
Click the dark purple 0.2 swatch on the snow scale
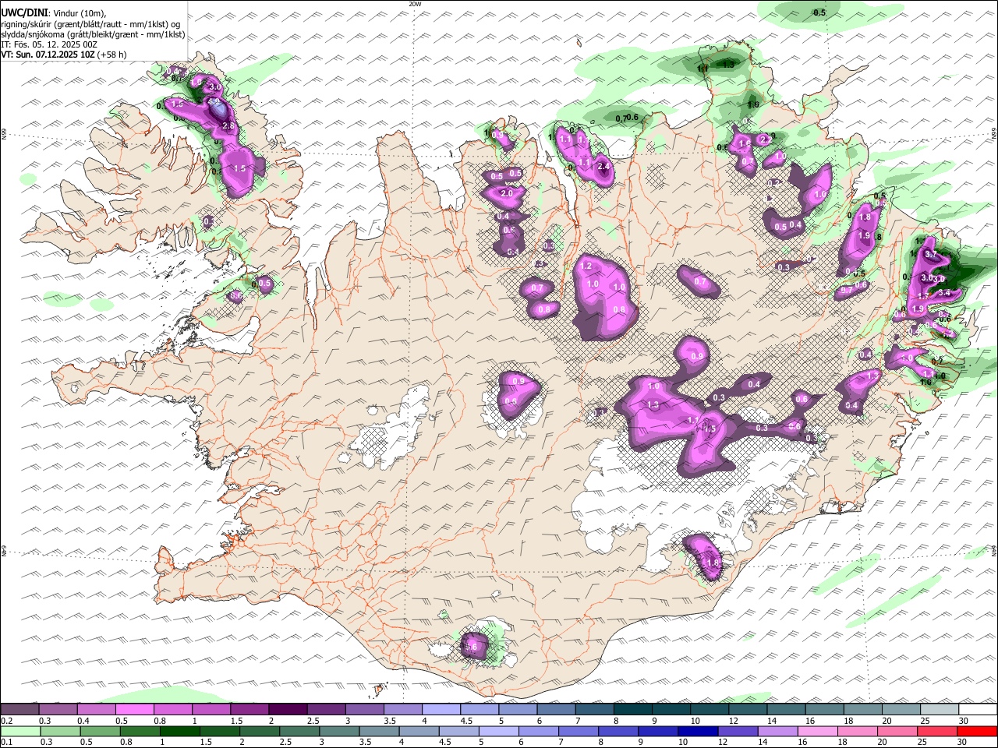click(19, 710)
